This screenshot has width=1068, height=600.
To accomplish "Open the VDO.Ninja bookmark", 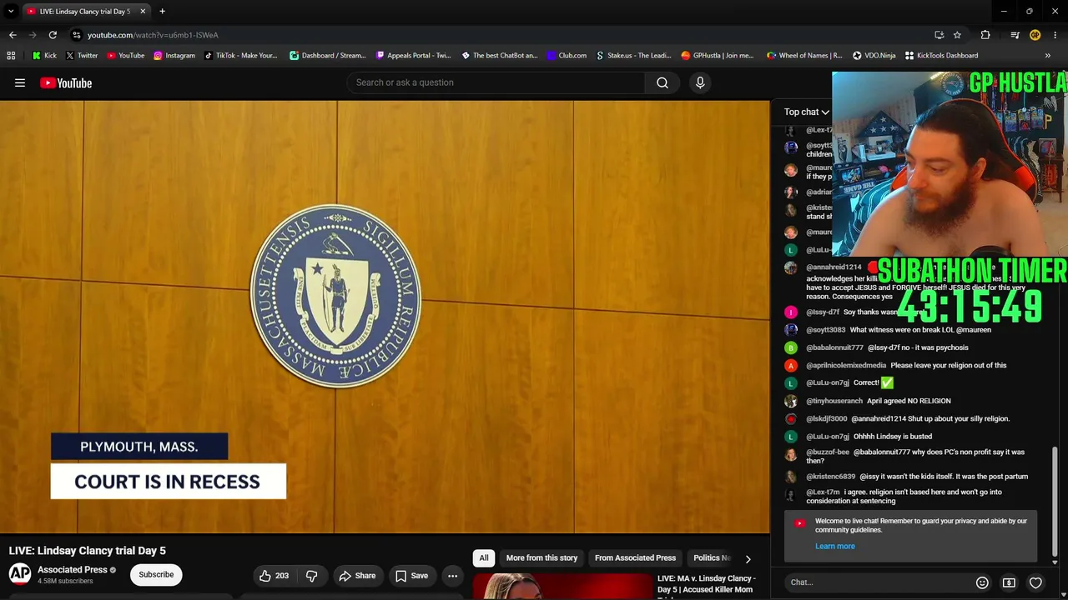I will [x=874, y=56].
